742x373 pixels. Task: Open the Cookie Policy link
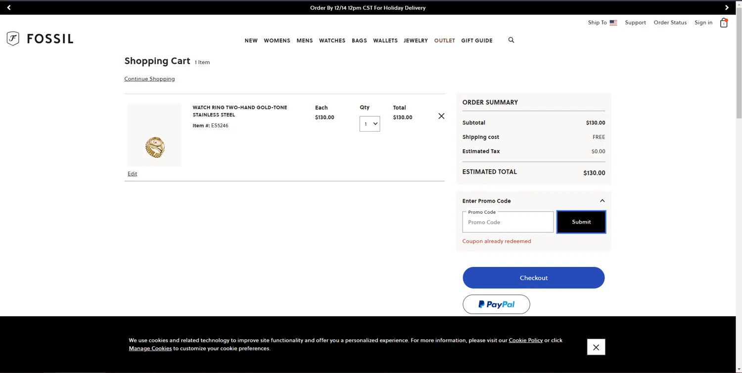click(525, 340)
